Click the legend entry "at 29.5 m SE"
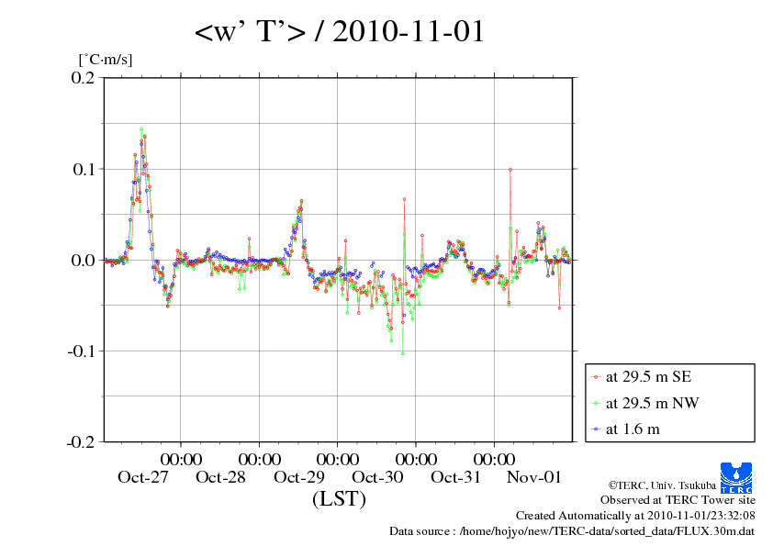The image size is (773, 546). [649, 377]
